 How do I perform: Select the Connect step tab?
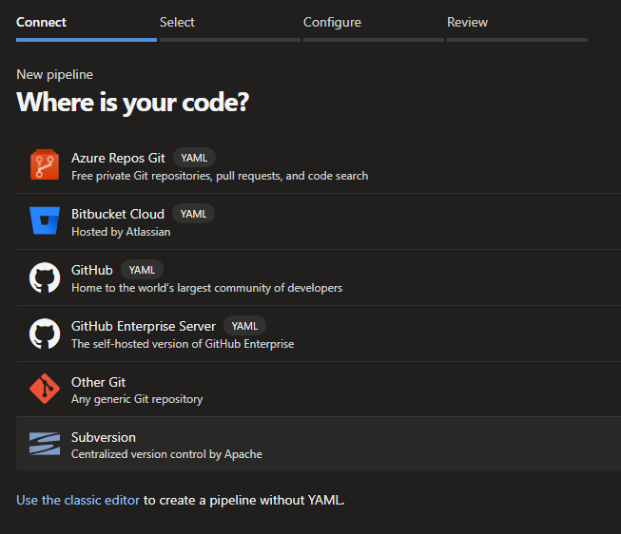(x=87, y=27)
